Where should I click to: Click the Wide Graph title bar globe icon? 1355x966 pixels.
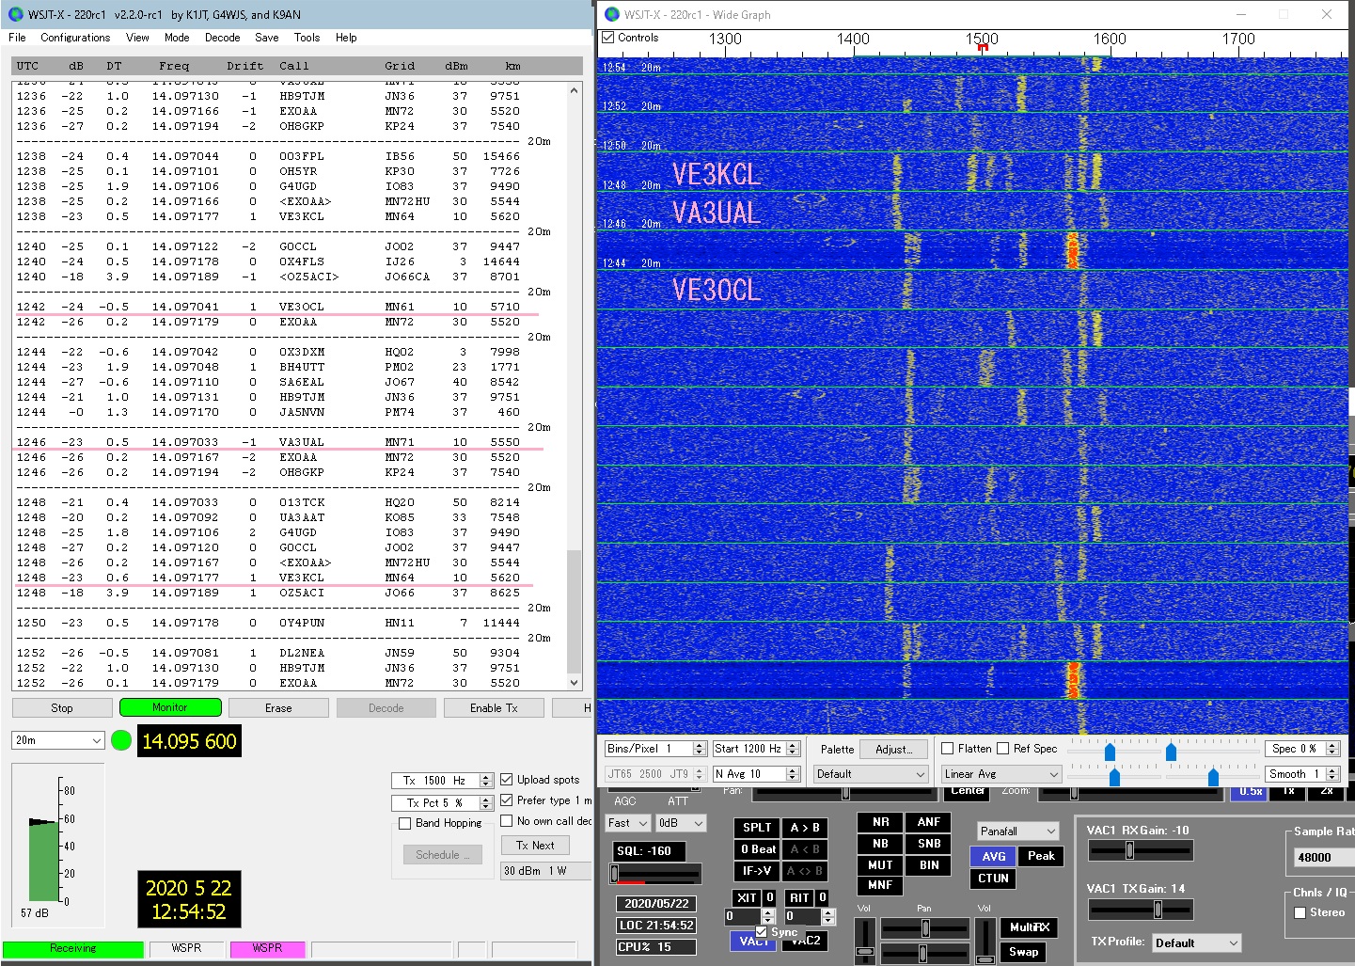click(x=612, y=14)
